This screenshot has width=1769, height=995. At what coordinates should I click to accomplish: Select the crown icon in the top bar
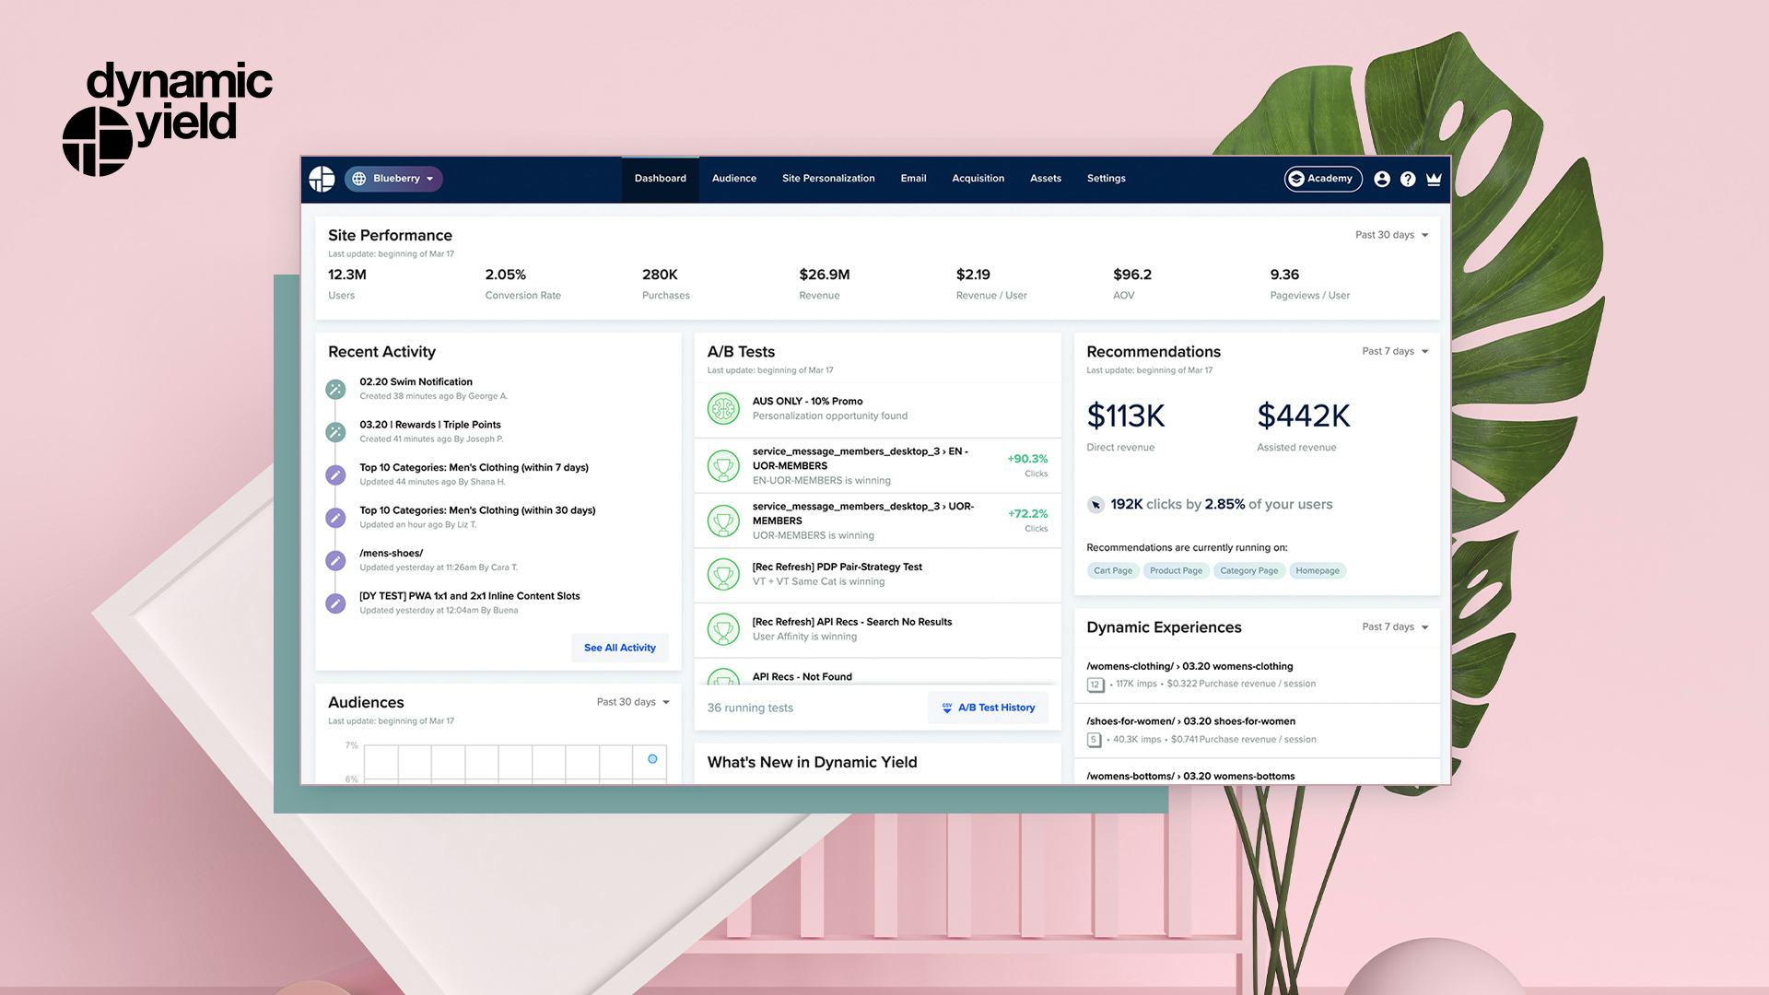click(1434, 179)
